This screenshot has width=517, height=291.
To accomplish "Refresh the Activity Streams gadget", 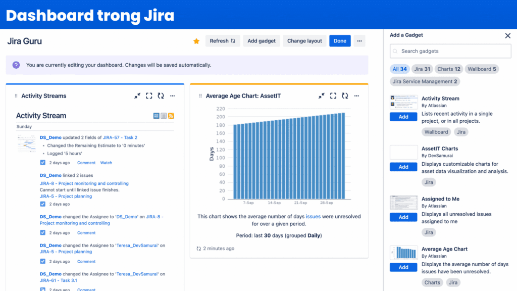I will [161, 96].
